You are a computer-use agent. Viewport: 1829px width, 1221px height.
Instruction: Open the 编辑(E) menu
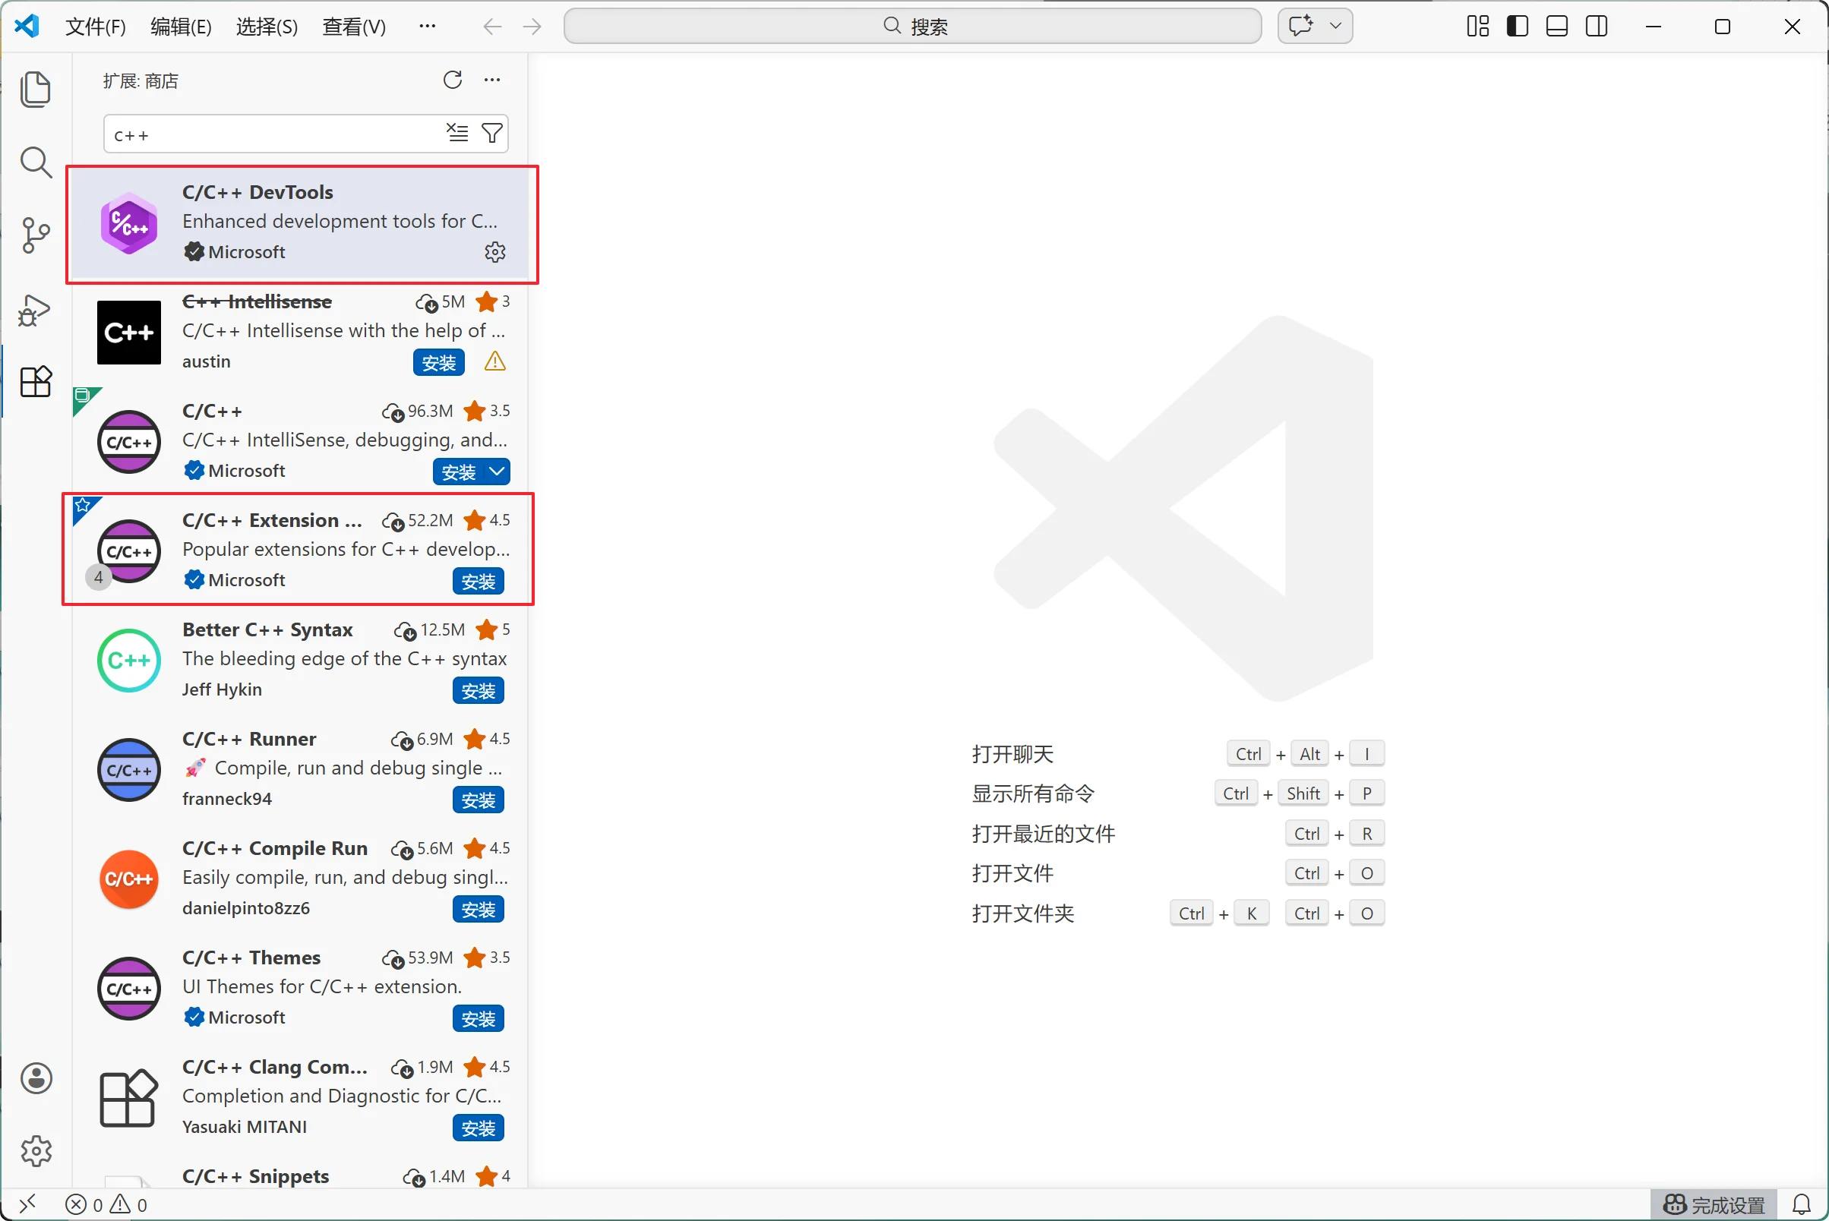181,27
